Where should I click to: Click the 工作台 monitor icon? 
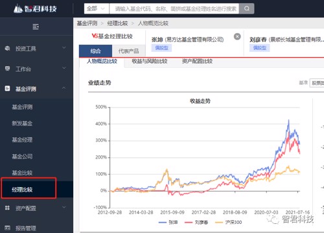pyautogui.click(x=7, y=69)
